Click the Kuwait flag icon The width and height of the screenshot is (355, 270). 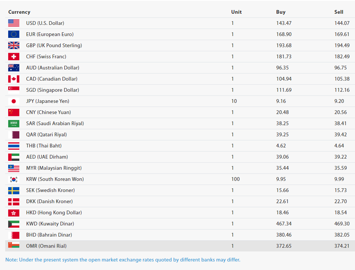point(13,224)
